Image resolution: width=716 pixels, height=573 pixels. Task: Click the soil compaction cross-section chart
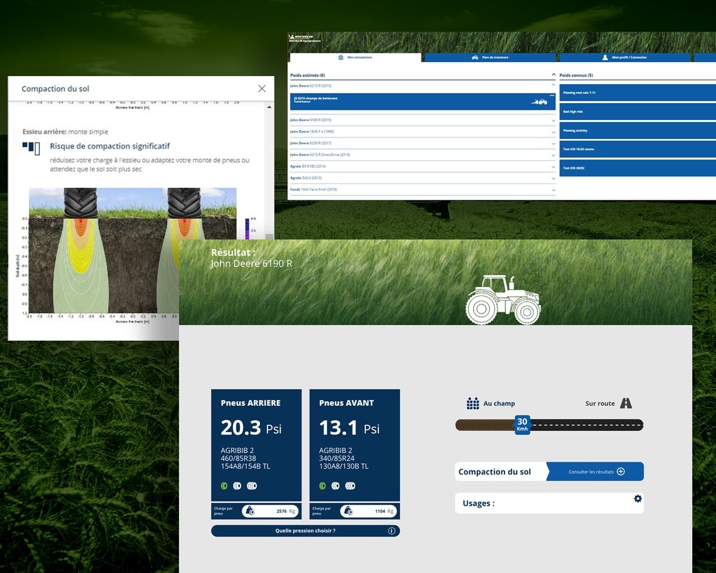[133, 251]
